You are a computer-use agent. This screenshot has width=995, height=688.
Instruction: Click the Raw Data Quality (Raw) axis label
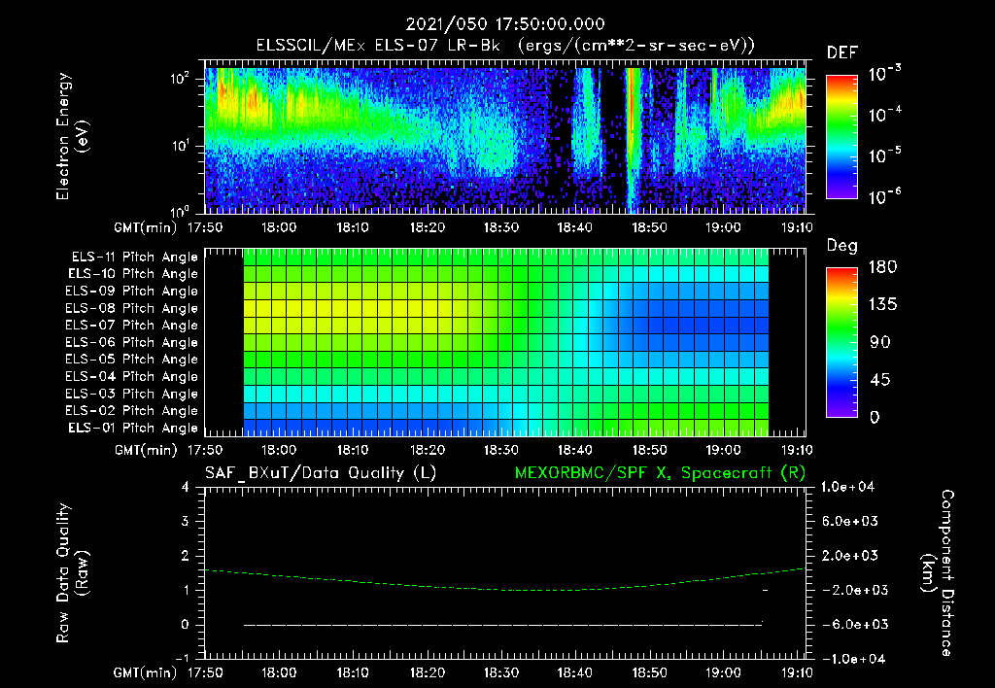[x=72, y=573]
